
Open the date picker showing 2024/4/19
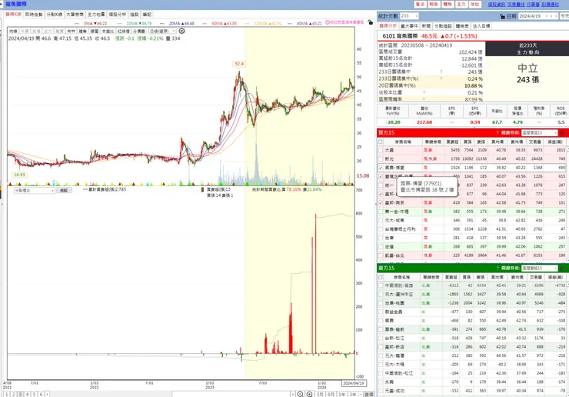coord(537,16)
